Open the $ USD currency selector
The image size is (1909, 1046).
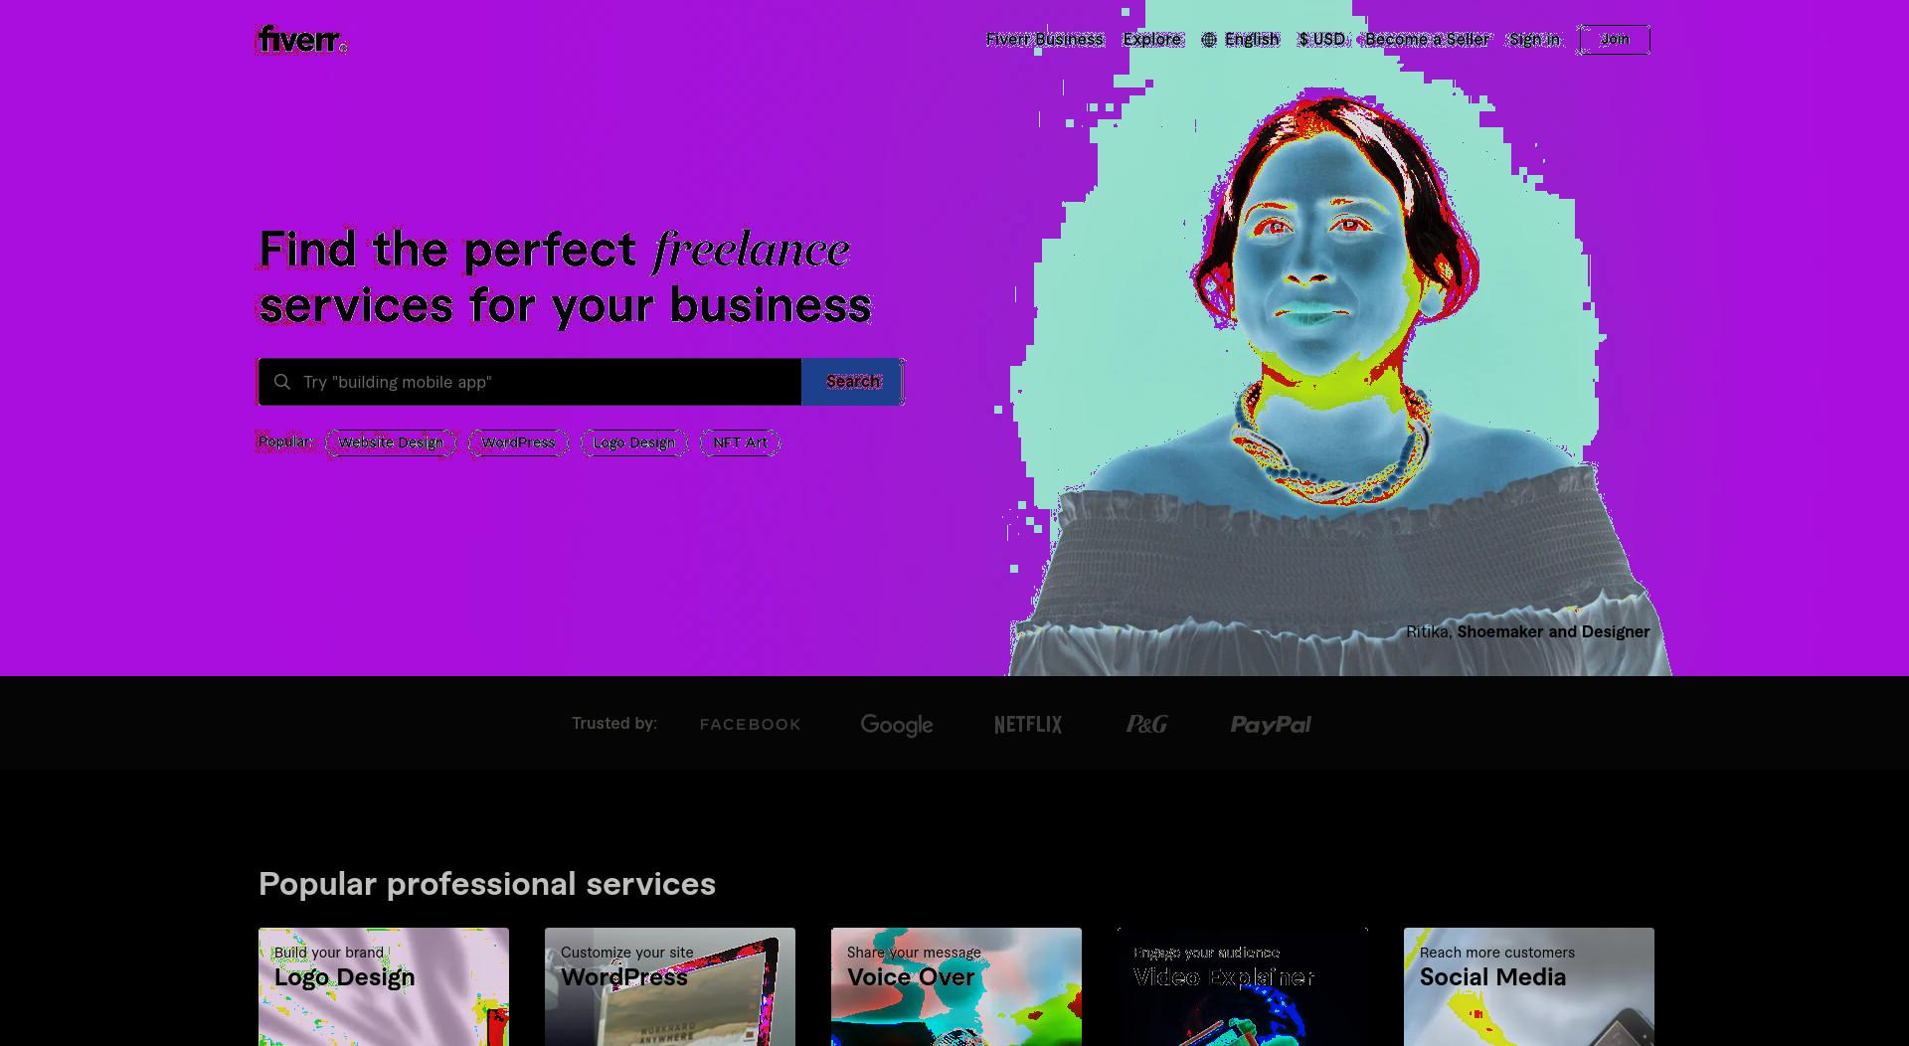coord(1321,40)
